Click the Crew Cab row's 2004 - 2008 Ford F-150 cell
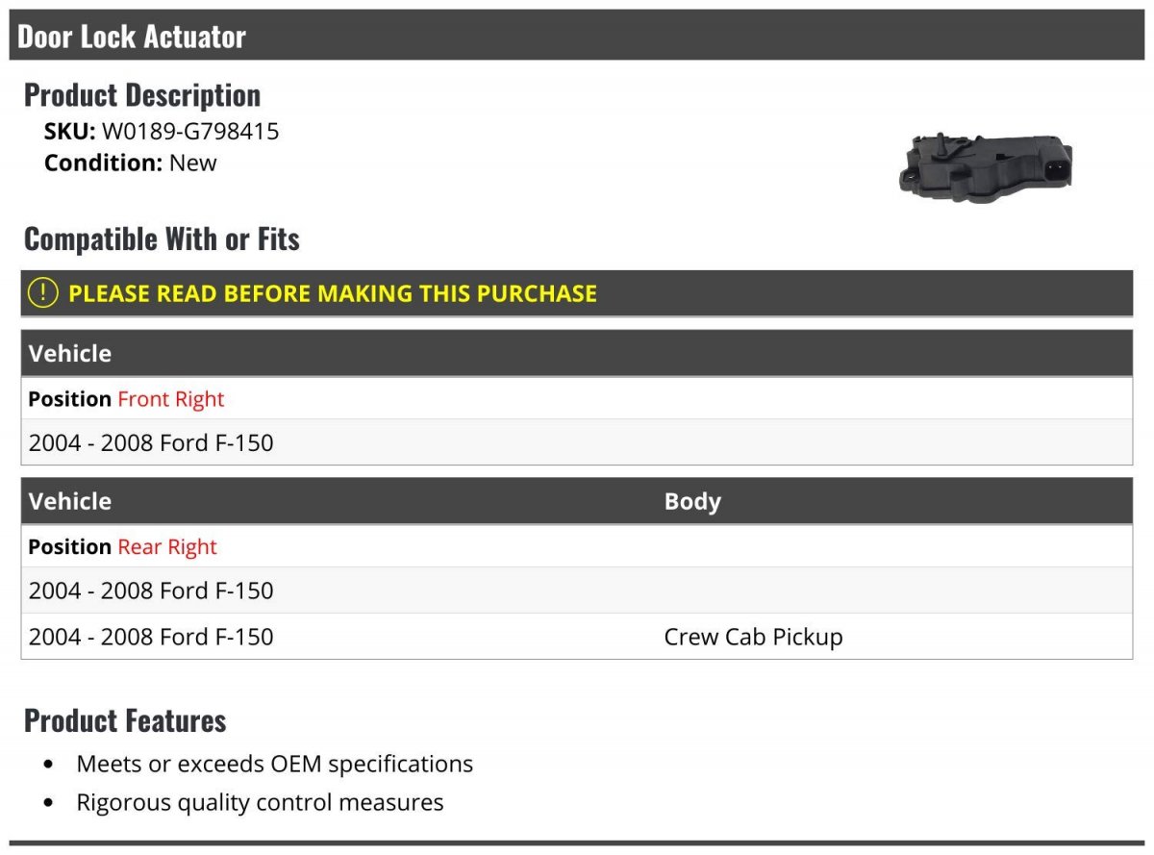Screen dimensions: 1154x855 point(151,637)
